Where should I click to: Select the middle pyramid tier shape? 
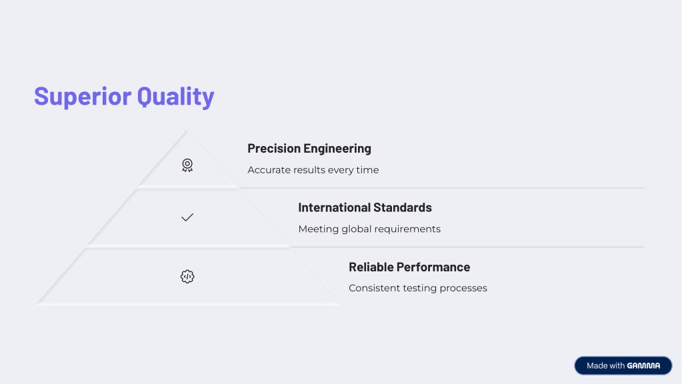[187, 217]
